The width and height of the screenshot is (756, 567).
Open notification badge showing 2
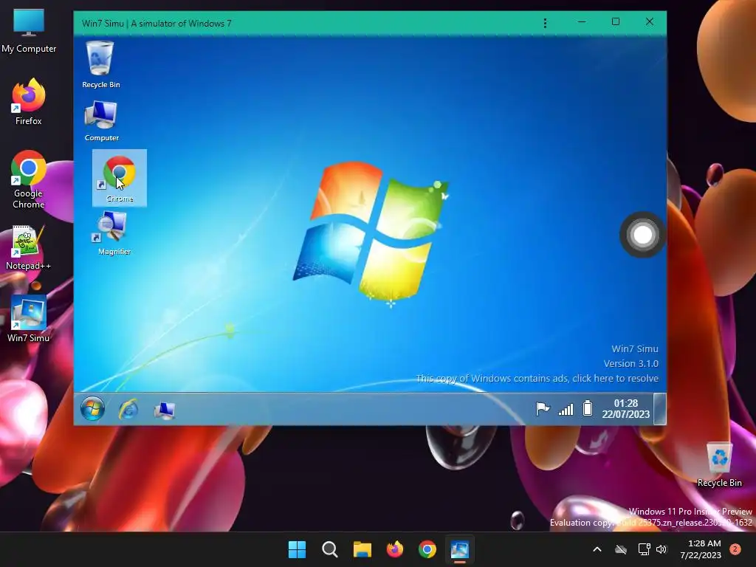coord(735,549)
